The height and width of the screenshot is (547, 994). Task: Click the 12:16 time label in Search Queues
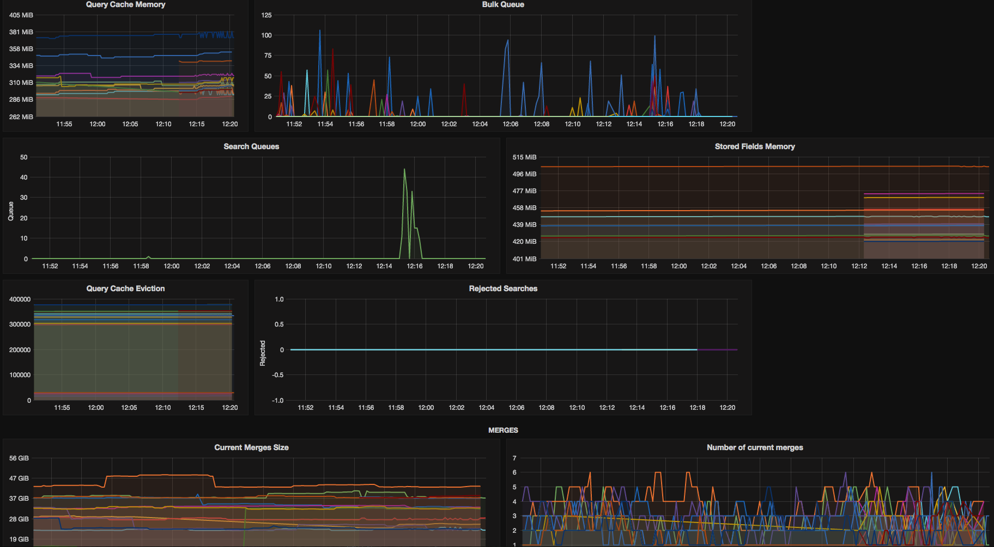pyautogui.click(x=415, y=266)
